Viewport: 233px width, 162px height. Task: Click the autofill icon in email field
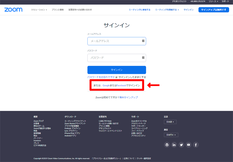pos(143,41)
